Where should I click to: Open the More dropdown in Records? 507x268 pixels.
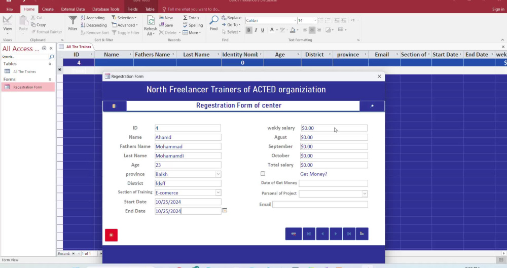click(192, 32)
